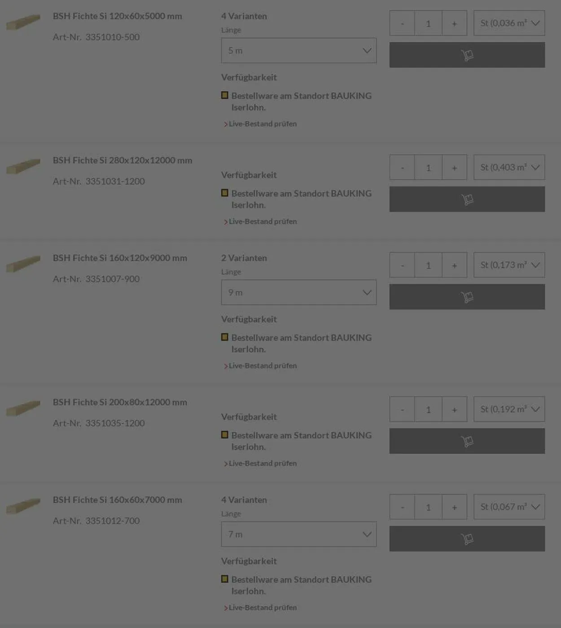Image resolution: width=561 pixels, height=628 pixels.
Task: Click cart button for BSH Fichte 160x120x9000 mm
Action: click(x=467, y=296)
